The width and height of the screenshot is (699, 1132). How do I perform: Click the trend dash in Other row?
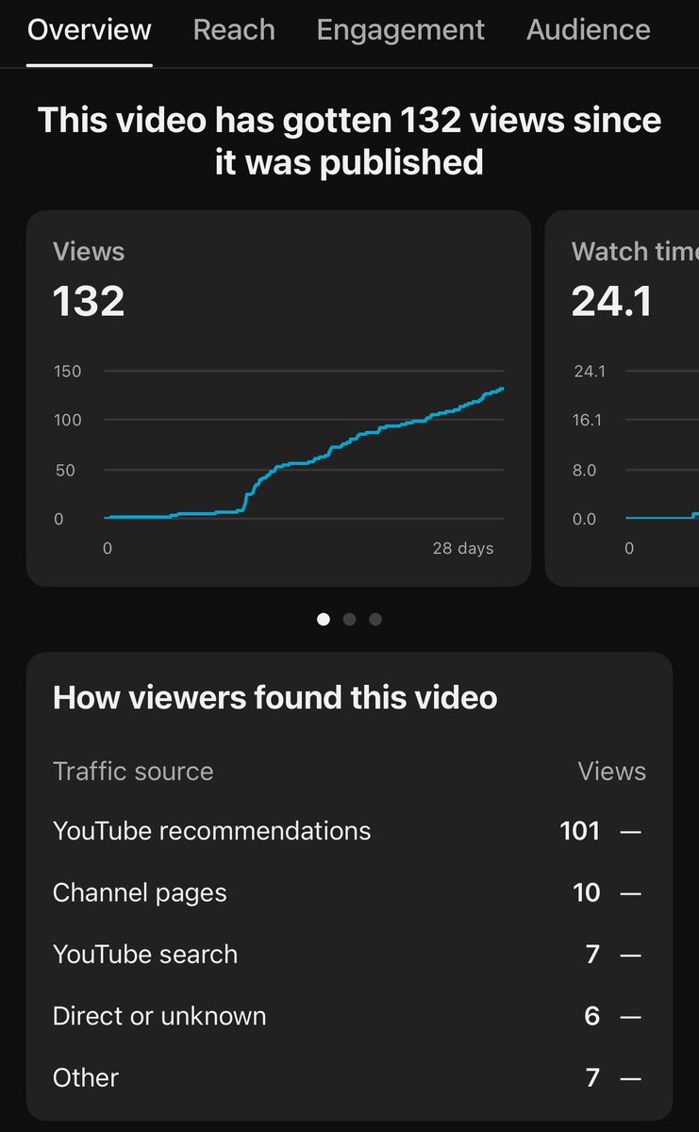tap(630, 1078)
